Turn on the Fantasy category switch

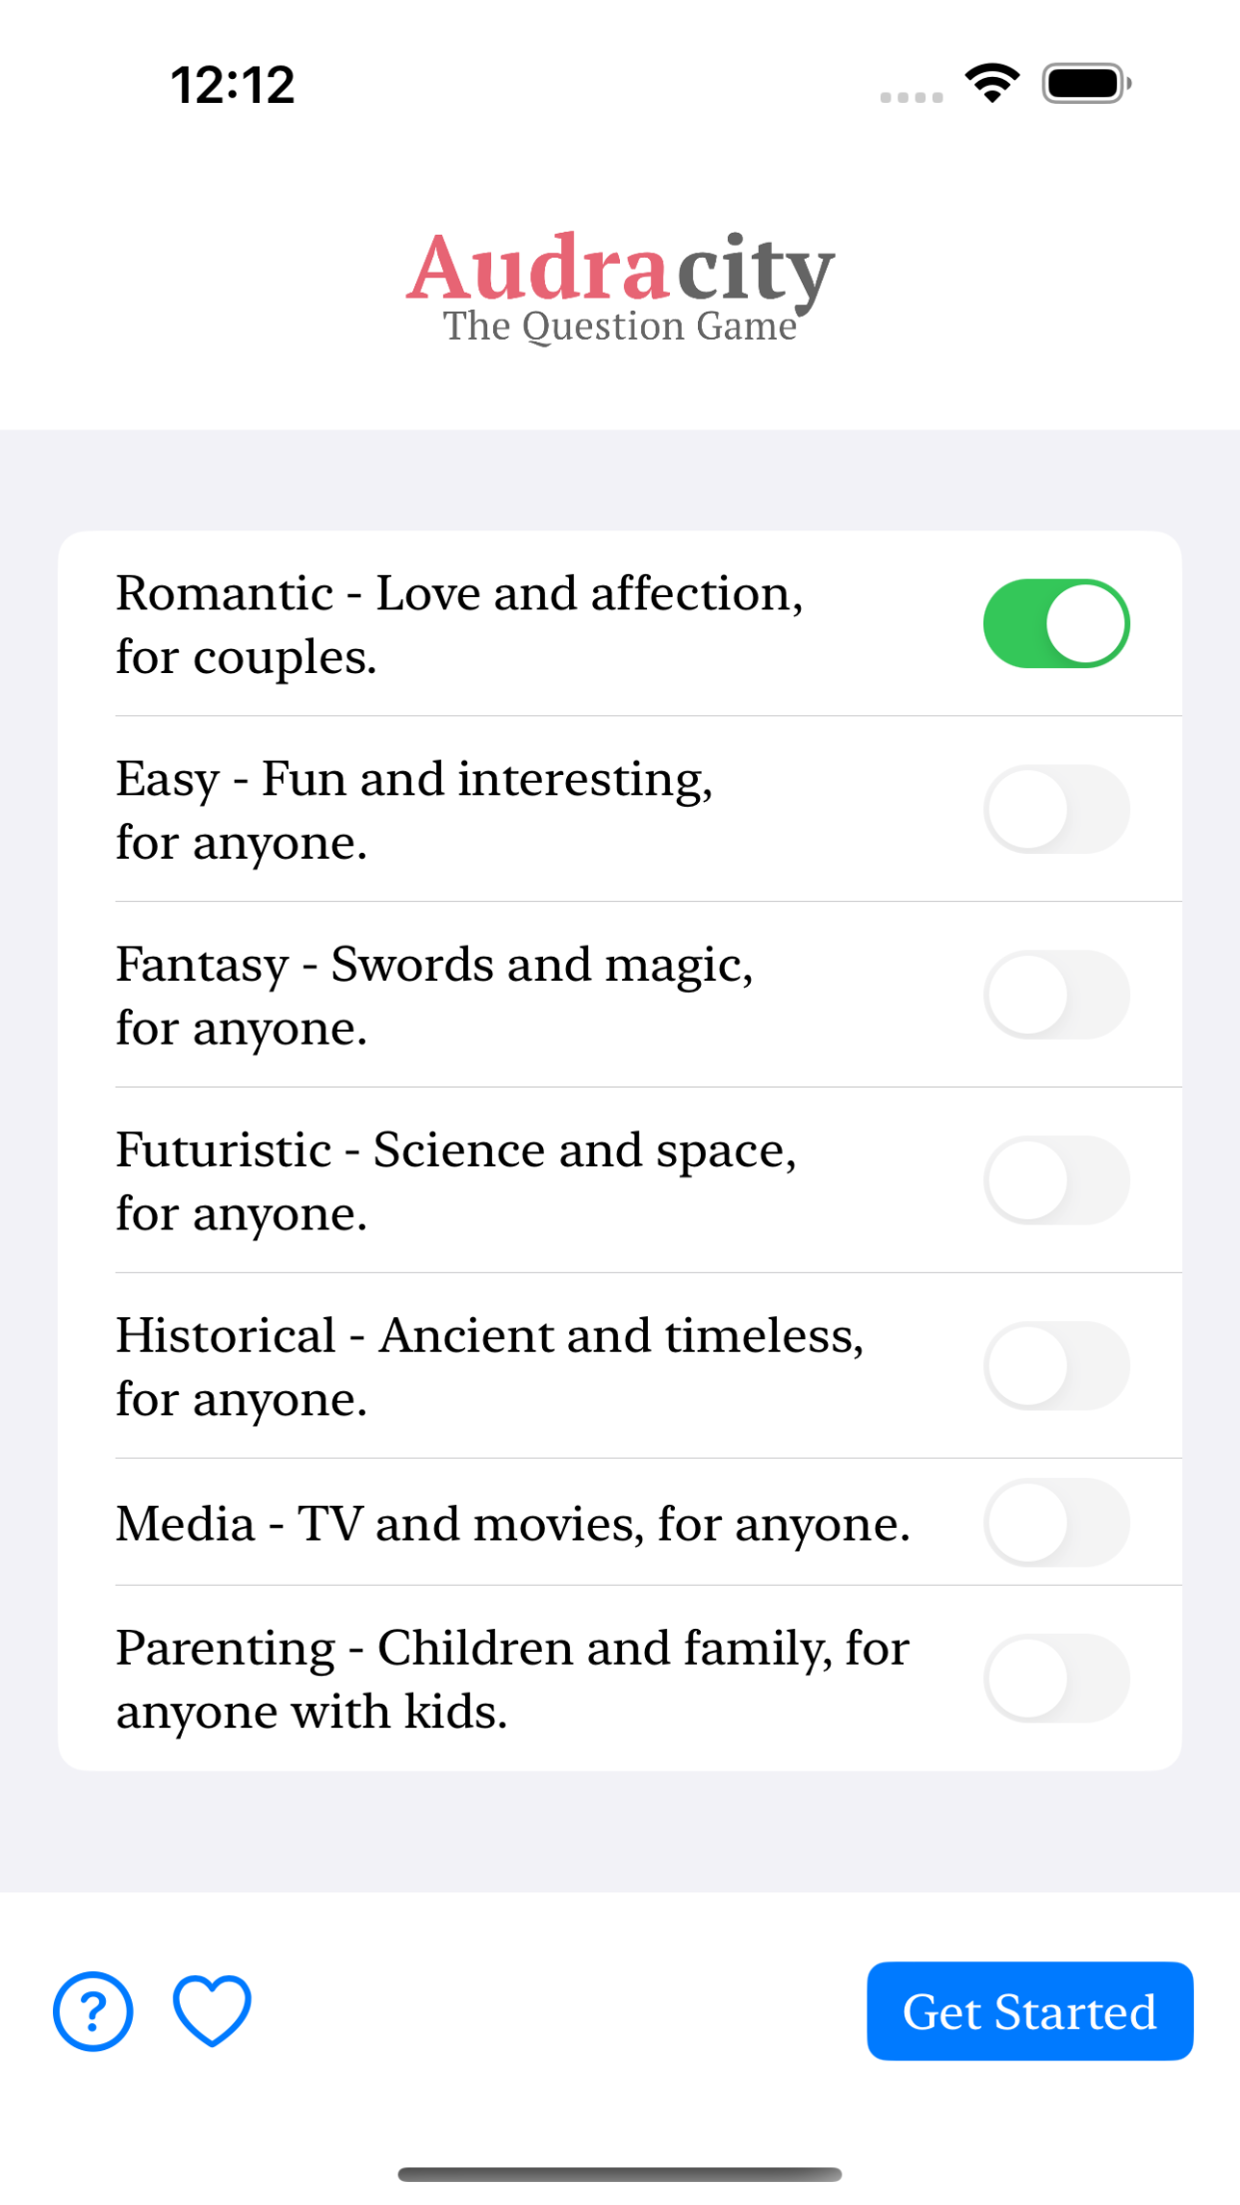(1056, 995)
